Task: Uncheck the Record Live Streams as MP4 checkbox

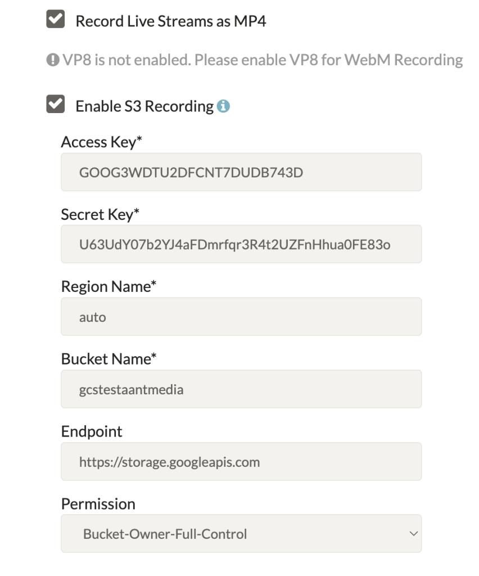Action: (56, 19)
